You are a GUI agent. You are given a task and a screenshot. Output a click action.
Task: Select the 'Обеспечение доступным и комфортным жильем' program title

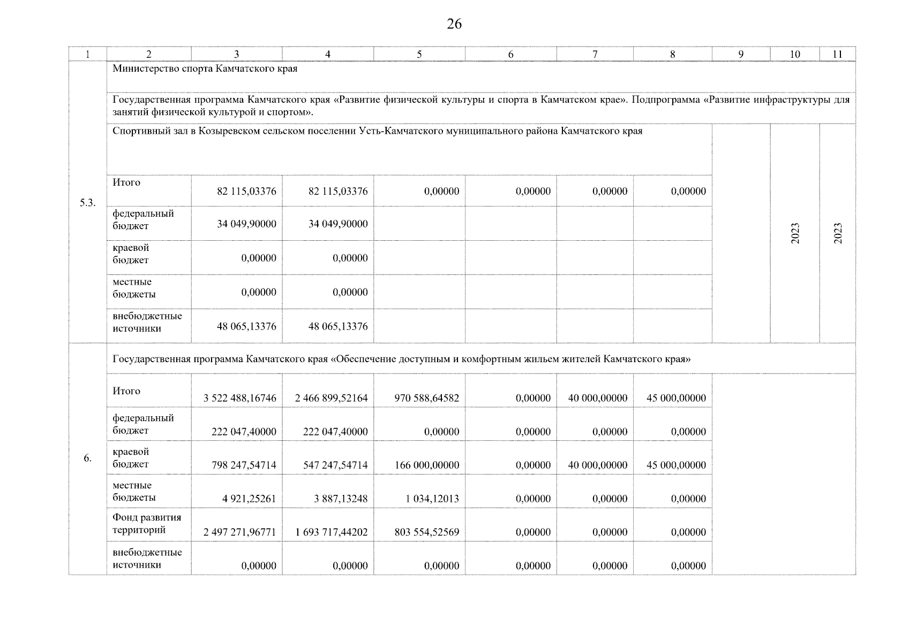point(402,359)
